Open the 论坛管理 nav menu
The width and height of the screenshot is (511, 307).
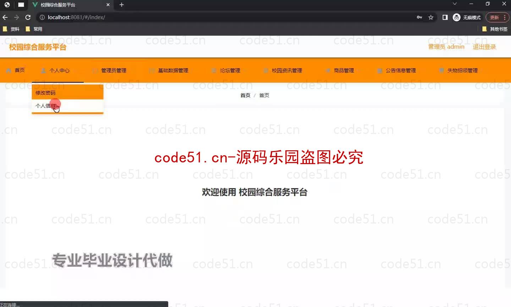tap(228, 70)
